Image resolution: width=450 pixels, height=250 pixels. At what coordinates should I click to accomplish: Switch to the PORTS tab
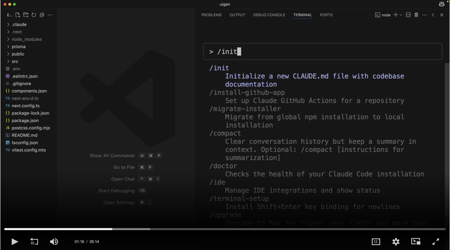click(x=326, y=15)
